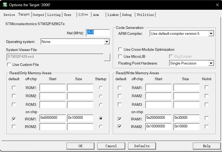
Task: Open the User tab
Action: (x=69, y=15)
